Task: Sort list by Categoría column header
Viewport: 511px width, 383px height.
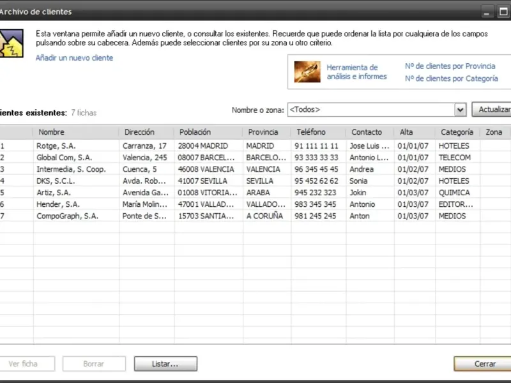Action: click(457, 132)
